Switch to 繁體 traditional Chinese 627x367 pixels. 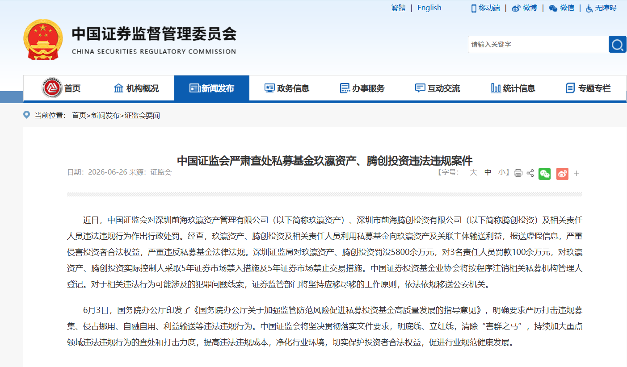[x=398, y=8]
